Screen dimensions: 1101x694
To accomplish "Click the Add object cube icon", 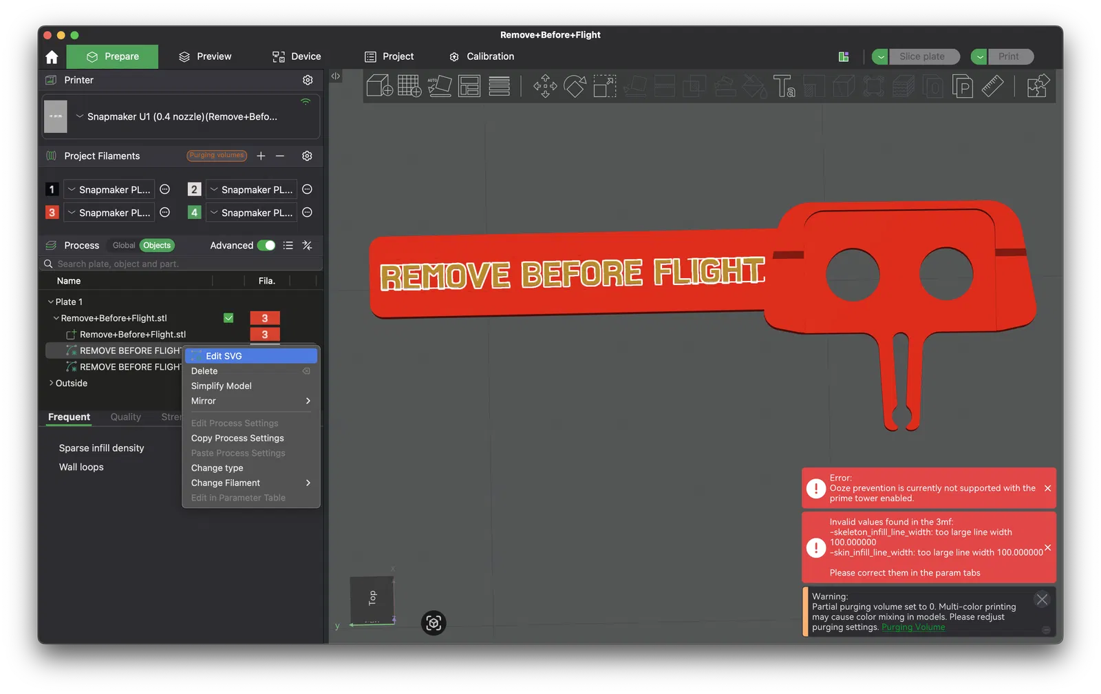I will tap(380, 86).
